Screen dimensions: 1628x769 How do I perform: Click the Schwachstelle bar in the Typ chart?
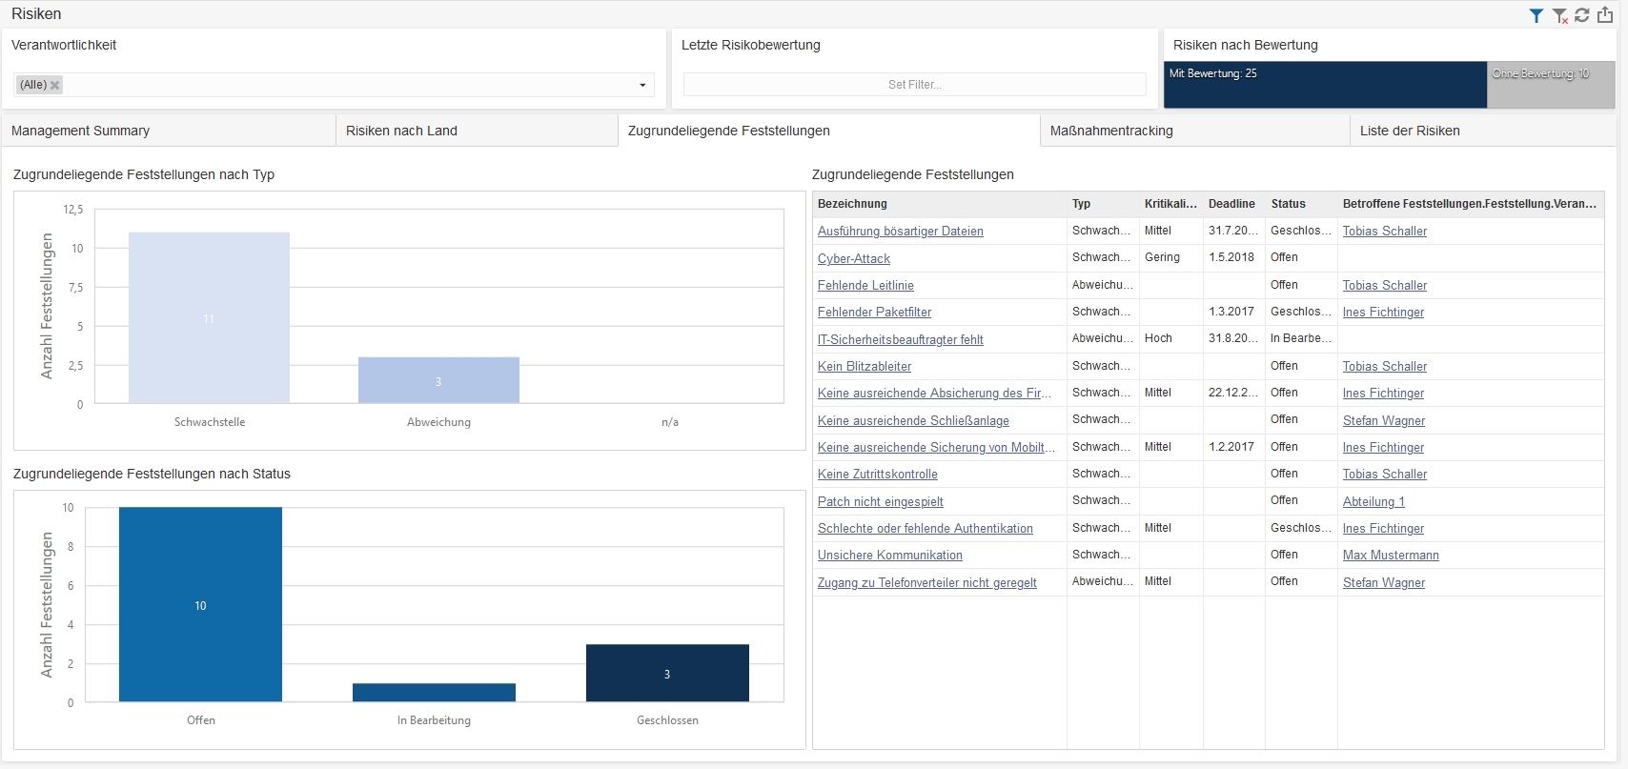tap(209, 317)
